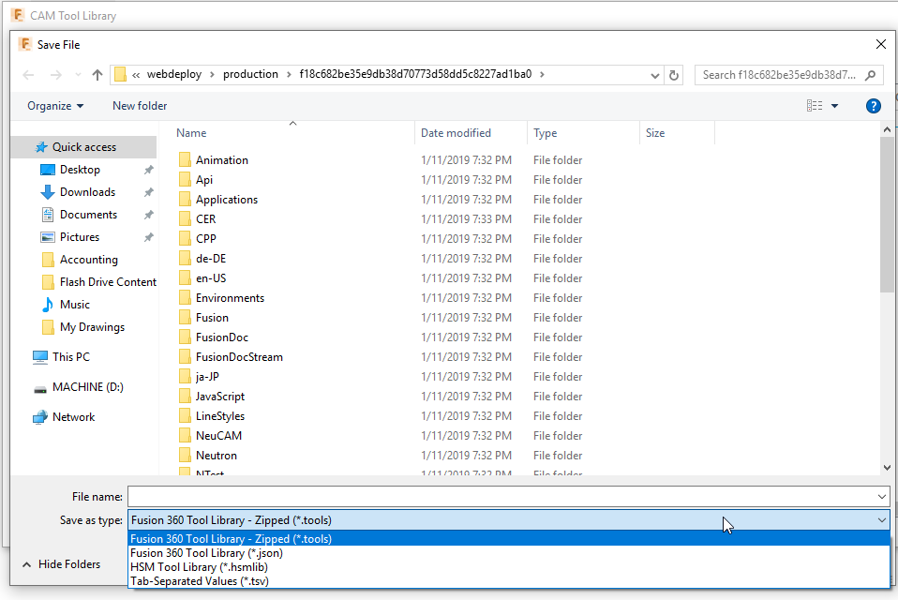
Task: Select the Environments folder icon
Action: [x=185, y=298]
